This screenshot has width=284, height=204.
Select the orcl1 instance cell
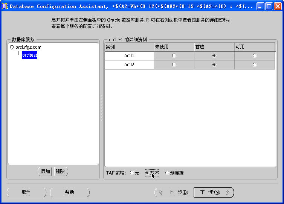click(129, 56)
